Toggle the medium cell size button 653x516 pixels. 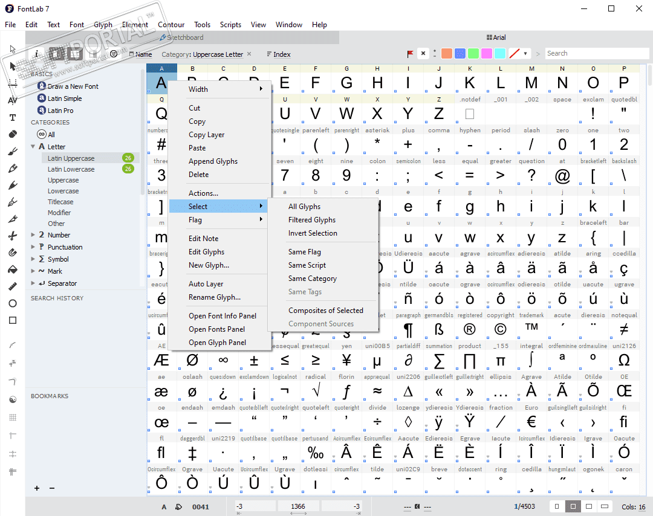pyautogui.click(x=573, y=506)
